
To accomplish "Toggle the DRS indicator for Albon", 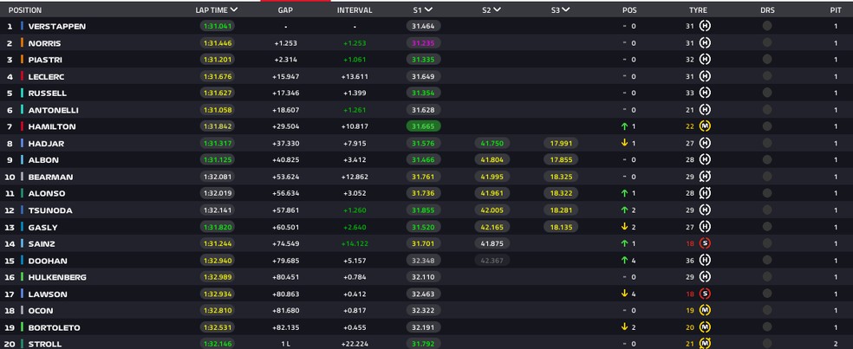I will (x=767, y=160).
